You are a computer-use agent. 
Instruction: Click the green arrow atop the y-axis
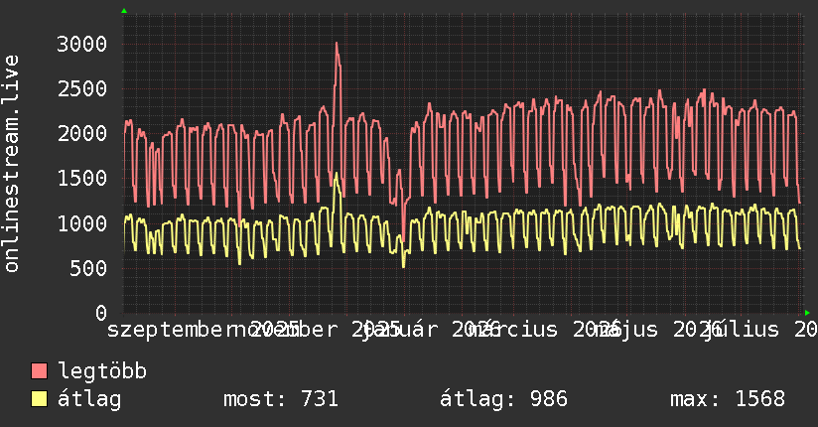point(124,11)
